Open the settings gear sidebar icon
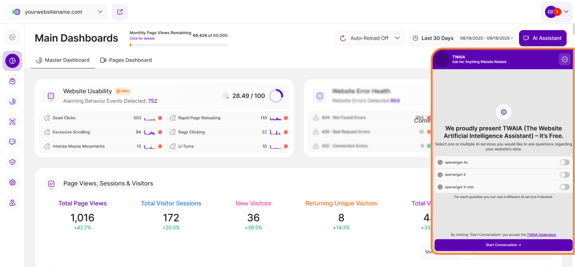 coord(12,182)
